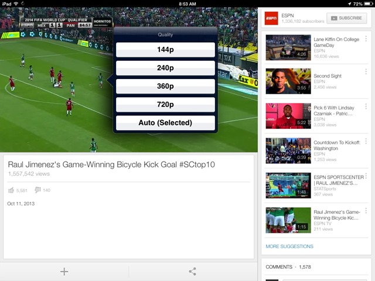This screenshot has width=375, height=281.
Task: Open More Suggestions link
Action: 289,246
